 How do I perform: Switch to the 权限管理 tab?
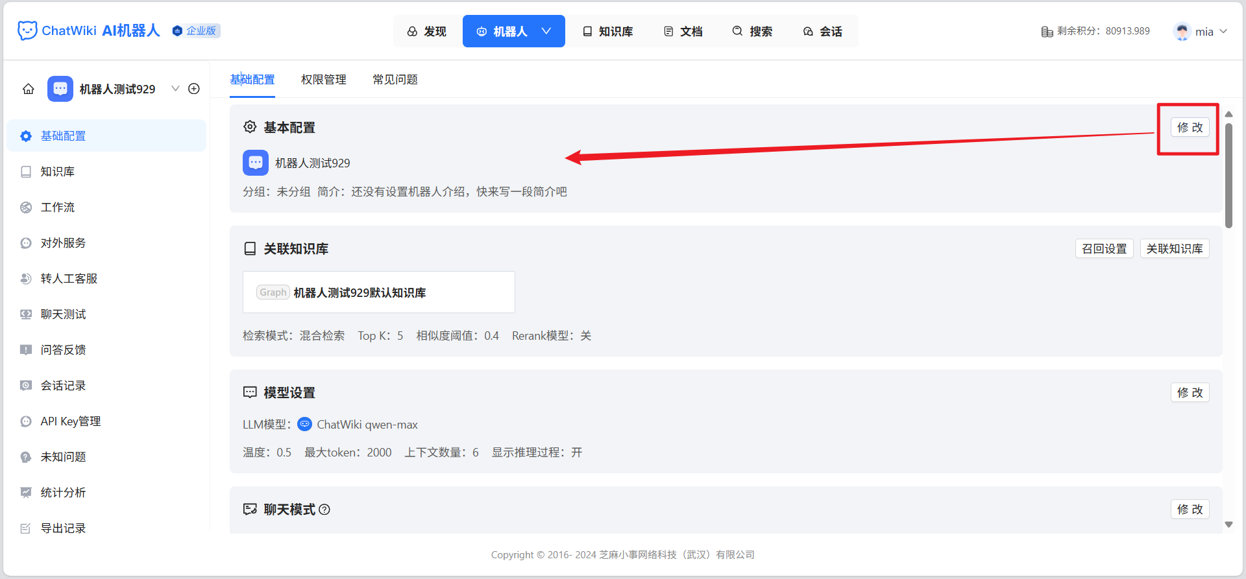click(x=324, y=79)
